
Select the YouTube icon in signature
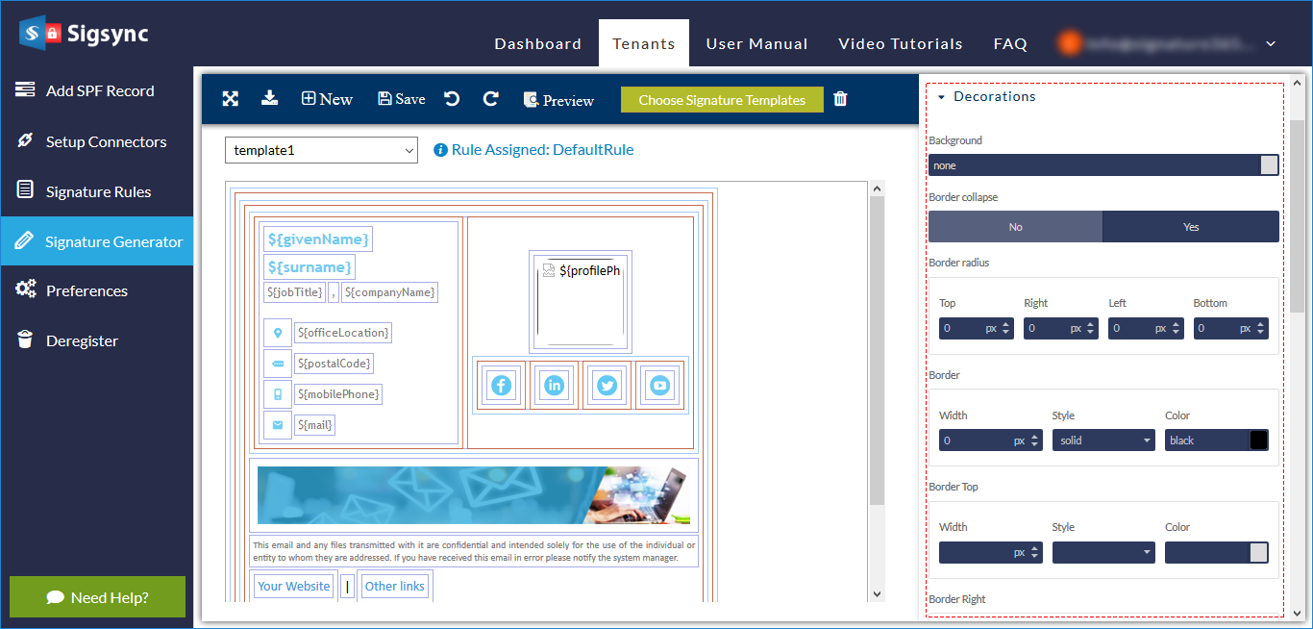[x=659, y=386]
